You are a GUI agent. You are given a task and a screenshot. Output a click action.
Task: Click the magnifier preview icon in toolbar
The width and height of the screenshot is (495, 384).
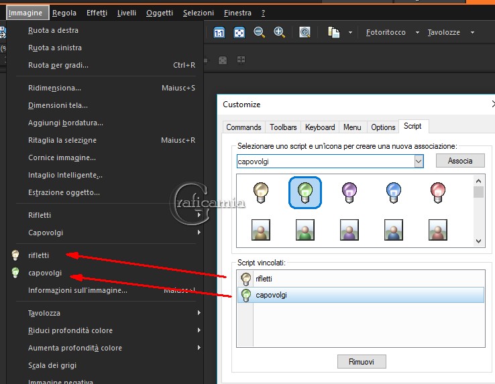(305, 32)
